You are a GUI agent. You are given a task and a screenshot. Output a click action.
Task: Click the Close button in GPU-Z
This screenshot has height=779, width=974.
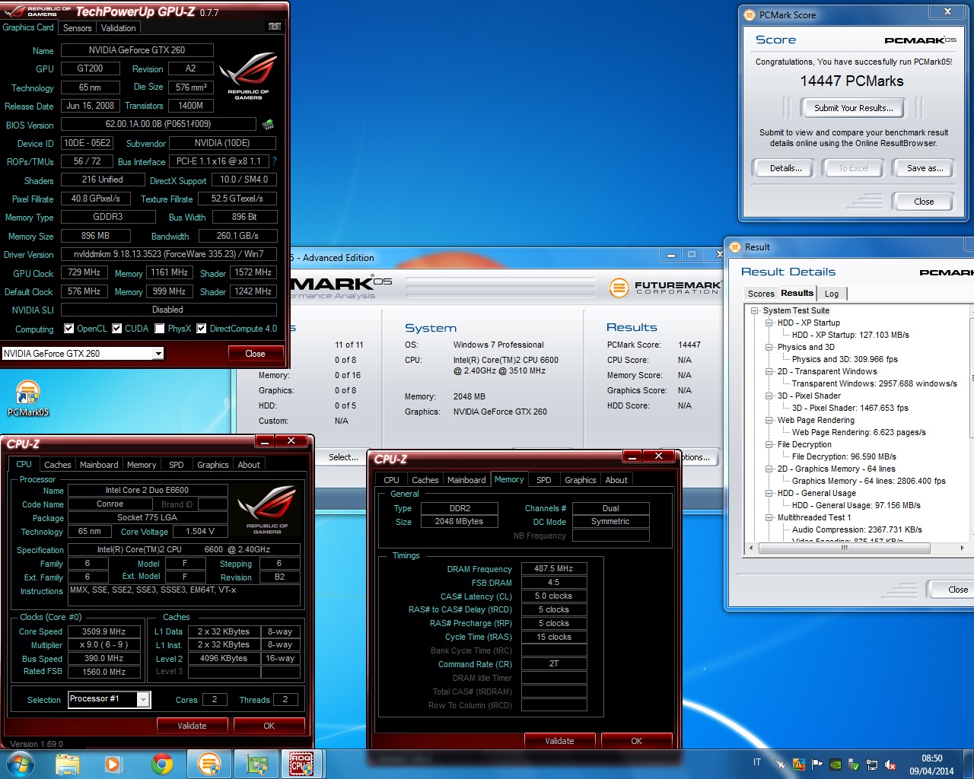255,354
